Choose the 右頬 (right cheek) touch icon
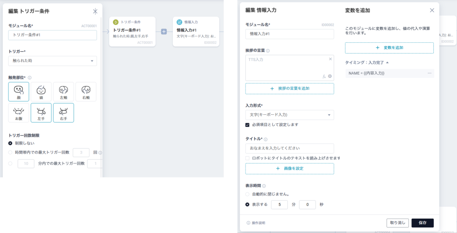457x233 pixels. click(86, 92)
